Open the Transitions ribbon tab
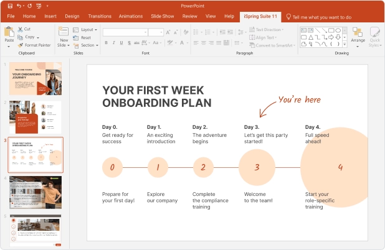The image size is (385, 250). click(x=100, y=16)
